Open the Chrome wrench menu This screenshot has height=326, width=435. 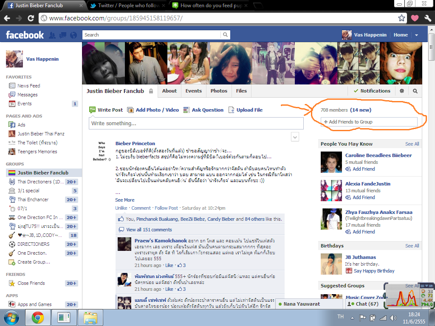(x=427, y=18)
